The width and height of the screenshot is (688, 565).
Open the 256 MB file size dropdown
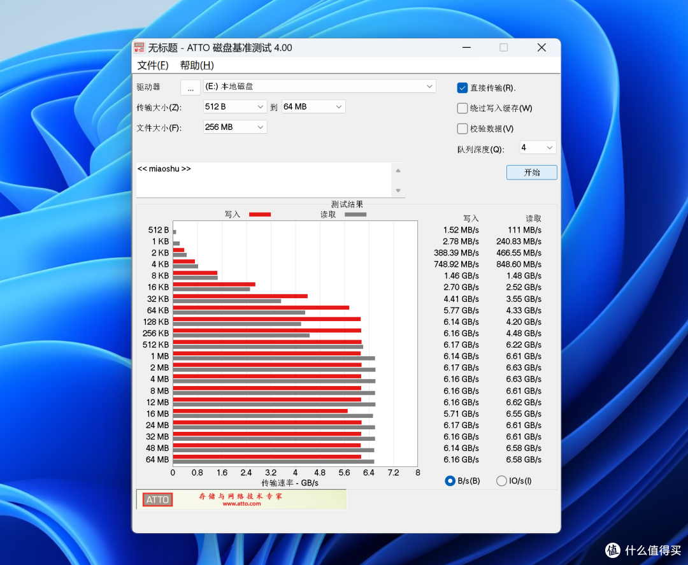tap(234, 127)
